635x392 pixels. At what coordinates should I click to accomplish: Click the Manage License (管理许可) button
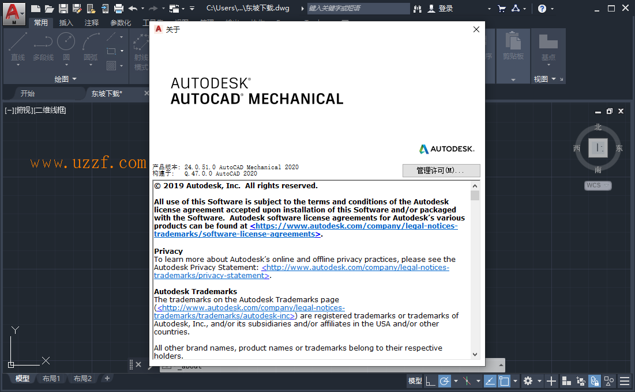441,170
